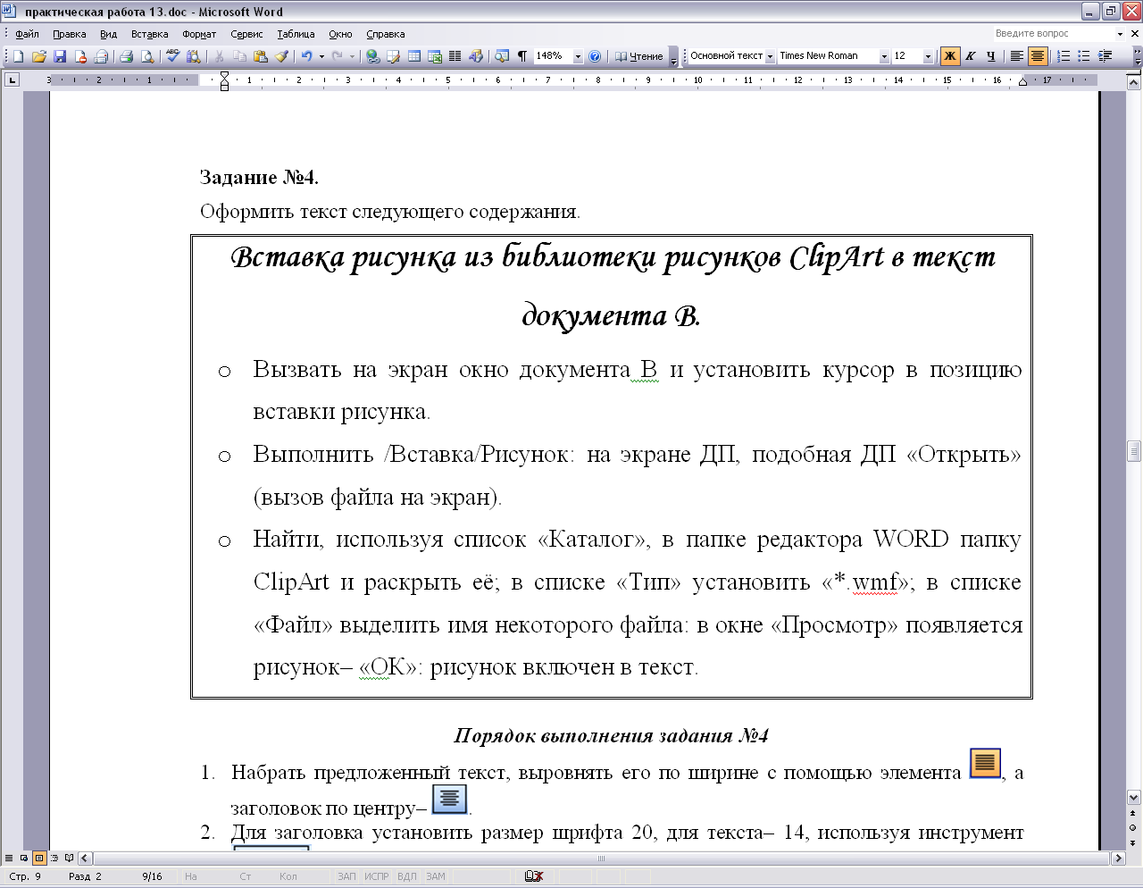Screen dimensions: 1143x888
Task: Switch to Print Layout view button
Action: [x=39, y=859]
